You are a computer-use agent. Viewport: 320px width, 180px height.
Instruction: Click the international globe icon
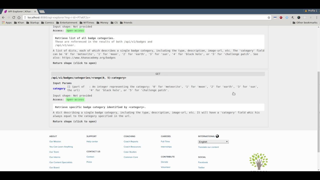[217, 136]
